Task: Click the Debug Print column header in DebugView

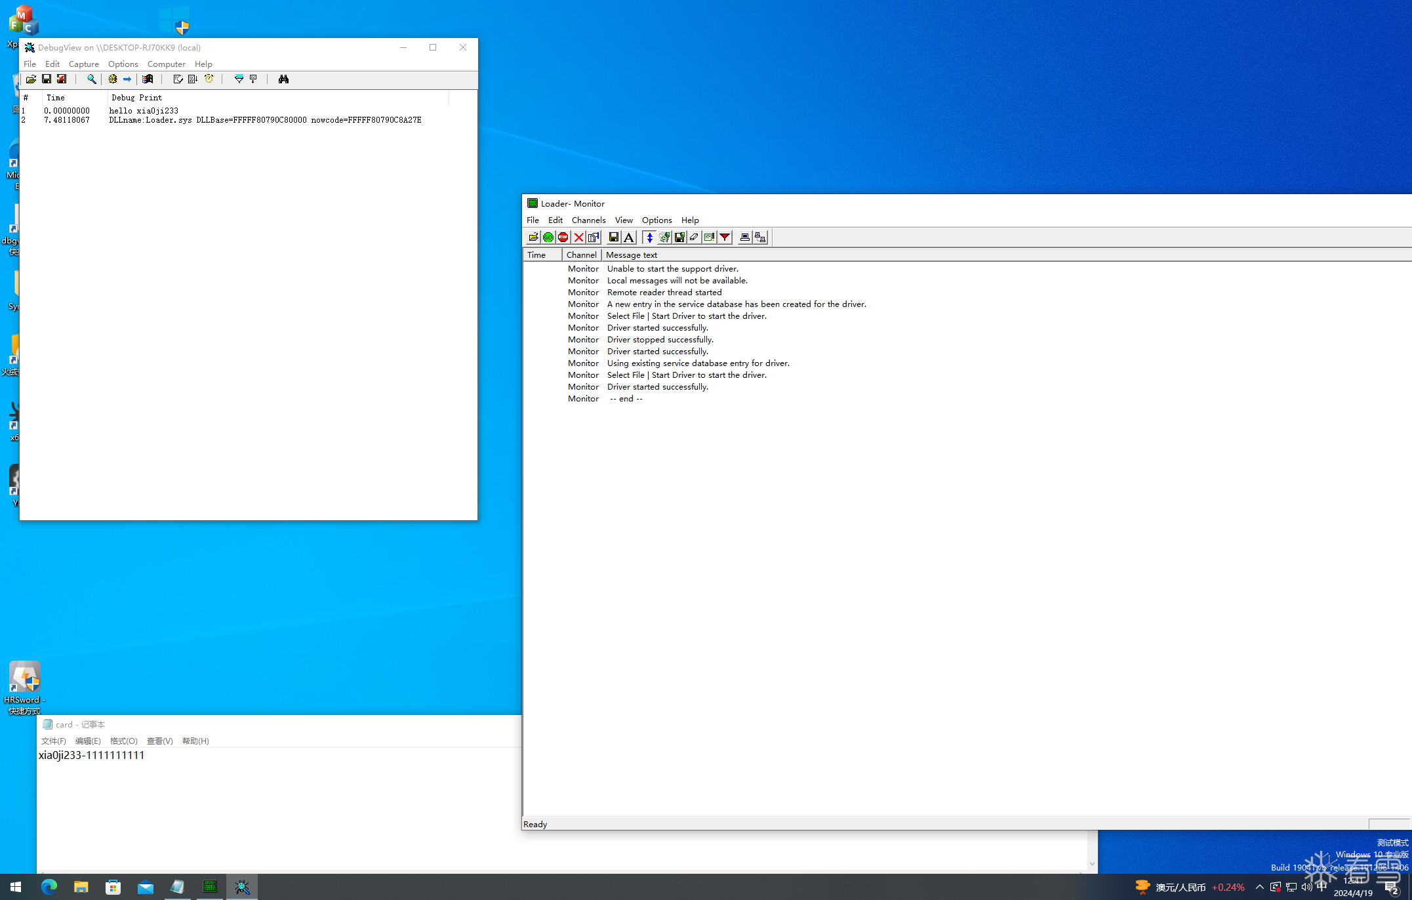Action: point(278,98)
